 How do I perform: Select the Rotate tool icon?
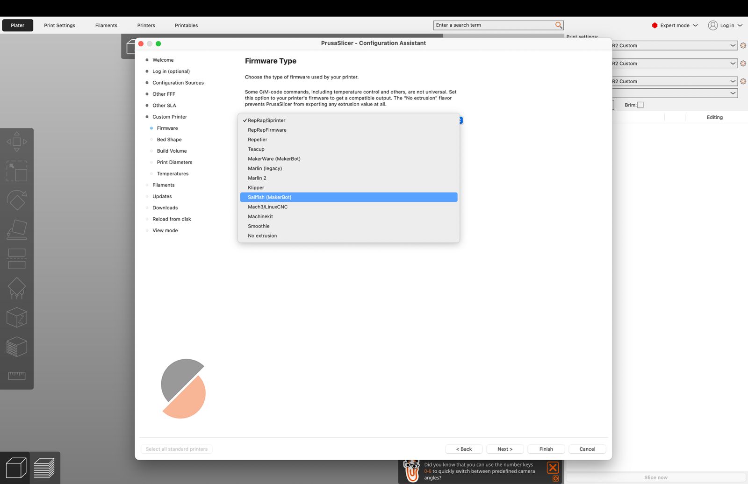click(x=17, y=200)
